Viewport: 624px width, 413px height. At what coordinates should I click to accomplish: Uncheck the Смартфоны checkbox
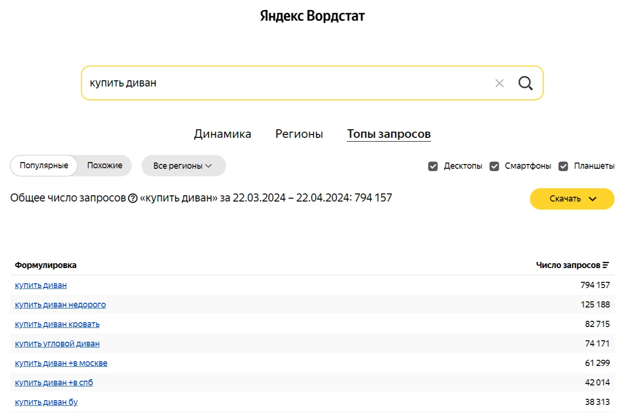pyautogui.click(x=495, y=166)
